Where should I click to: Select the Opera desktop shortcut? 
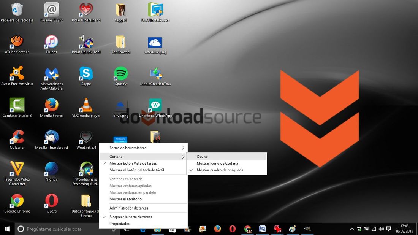click(51, 203)
